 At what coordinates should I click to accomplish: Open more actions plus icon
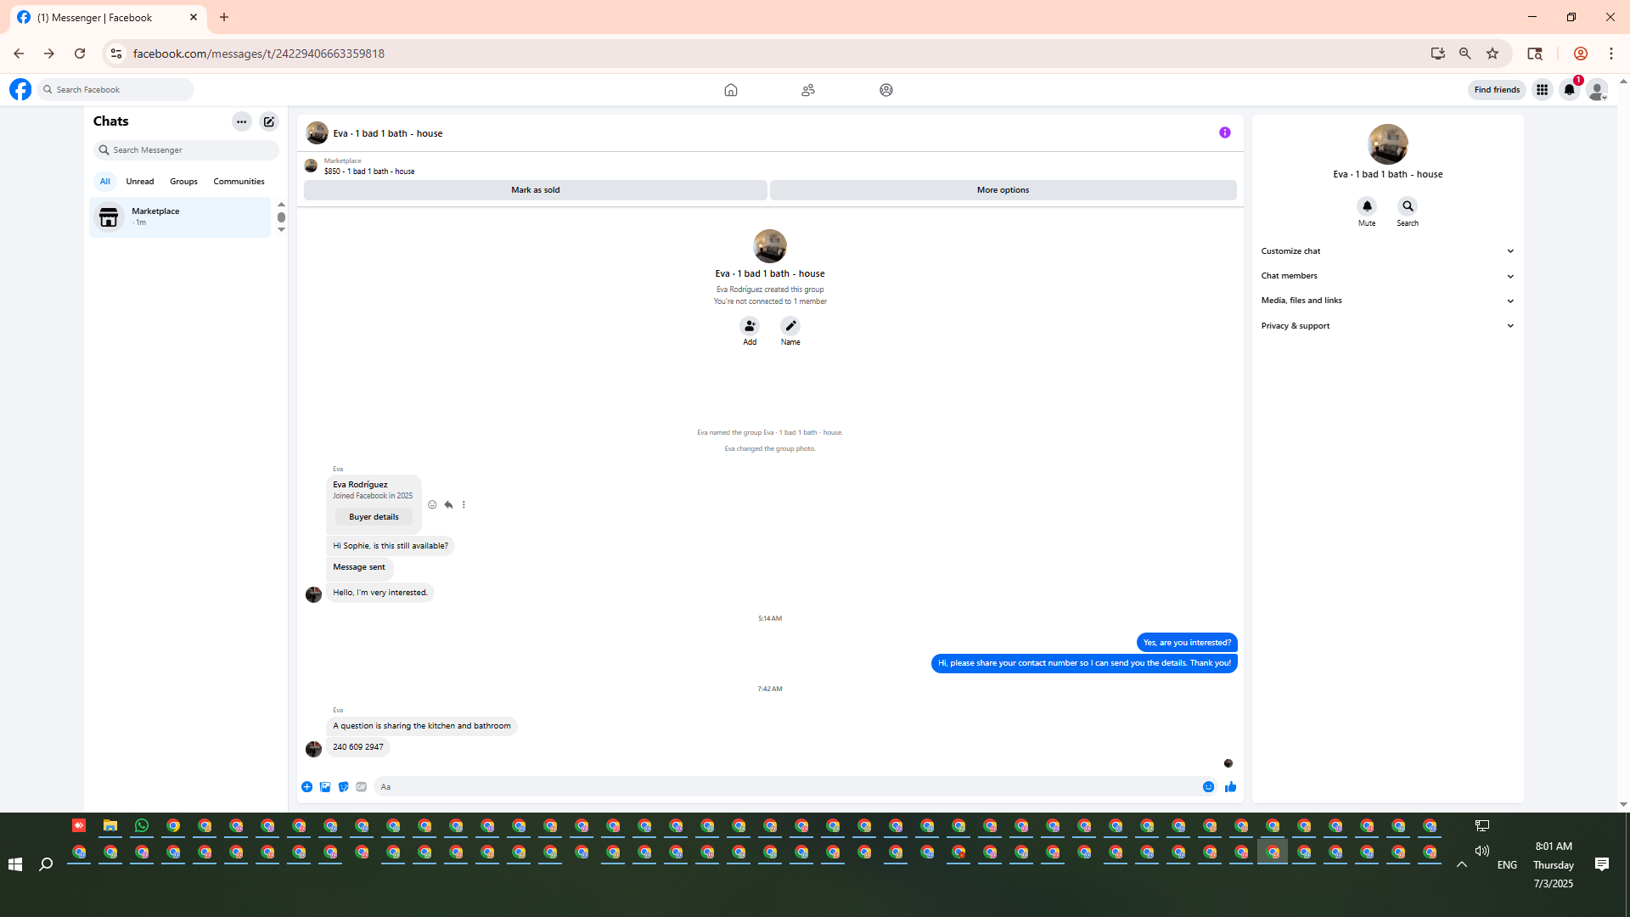point(306,787)
